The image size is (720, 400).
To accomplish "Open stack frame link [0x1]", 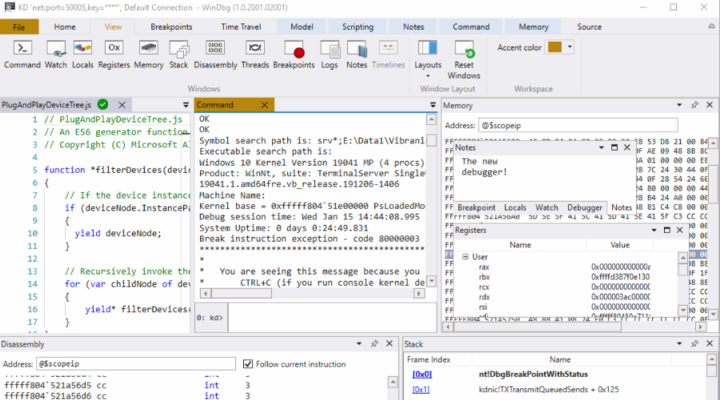I will (421, 390).
